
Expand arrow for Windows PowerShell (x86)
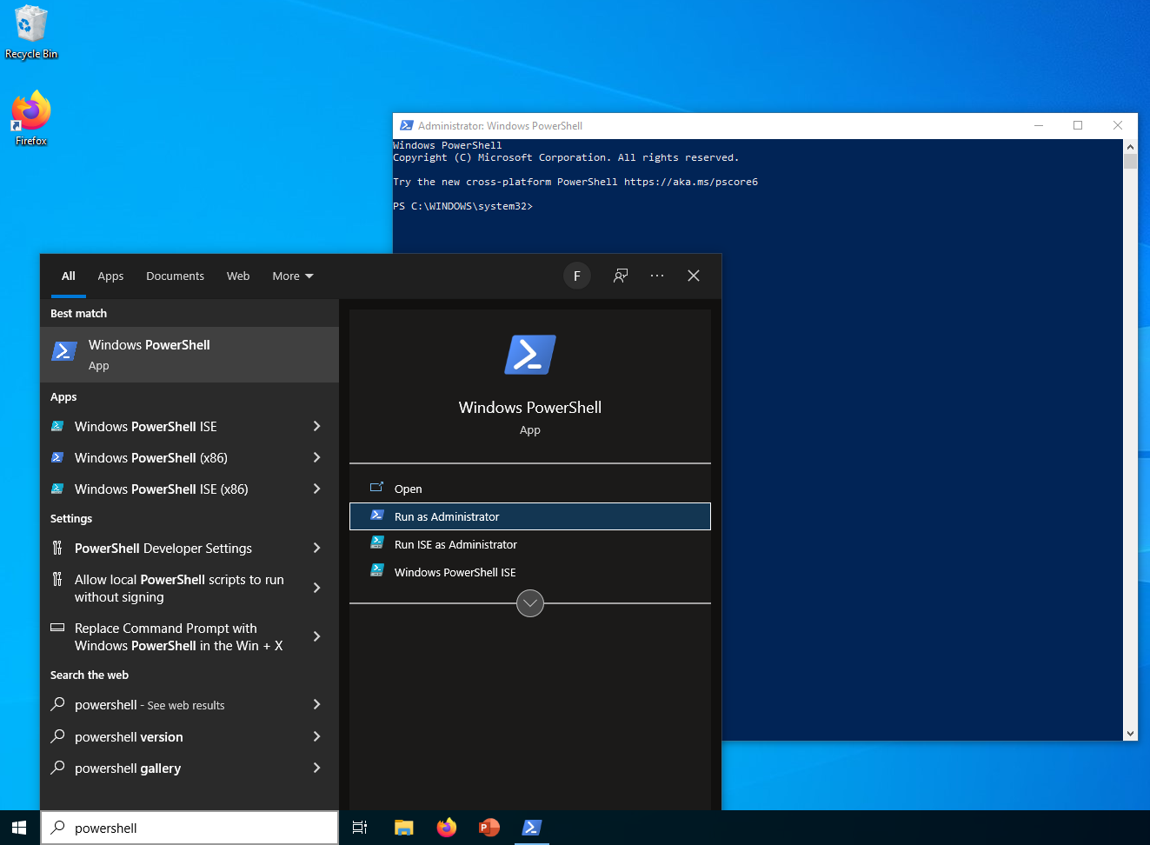(x=317, y=457)
